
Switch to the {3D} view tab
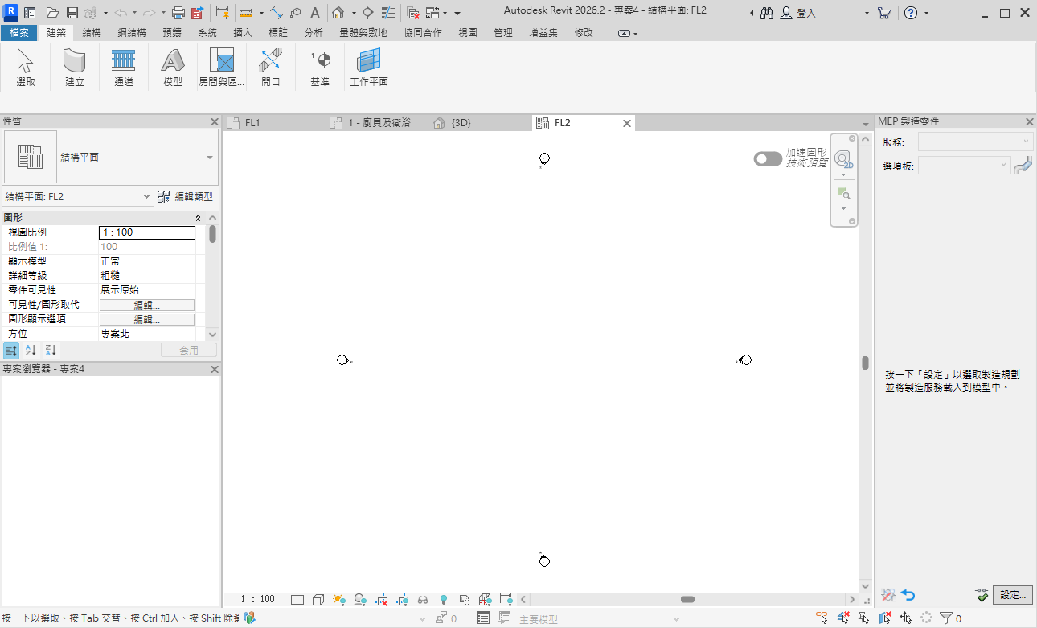pyautogui.click(x=460, y=123)
